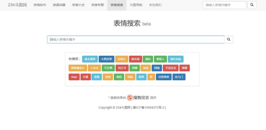
Task: Open the 蒙ICP备15004373号-2 footer link
Action: pos(149,108)
